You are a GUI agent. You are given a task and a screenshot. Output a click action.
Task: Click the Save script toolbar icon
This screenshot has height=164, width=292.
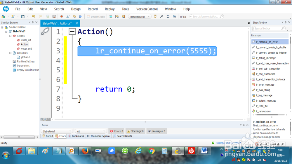pos(23,17)
